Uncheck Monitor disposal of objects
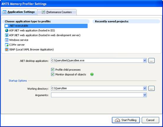The height and width of the screenshot is (127, 163). click(x=52, y=74)
